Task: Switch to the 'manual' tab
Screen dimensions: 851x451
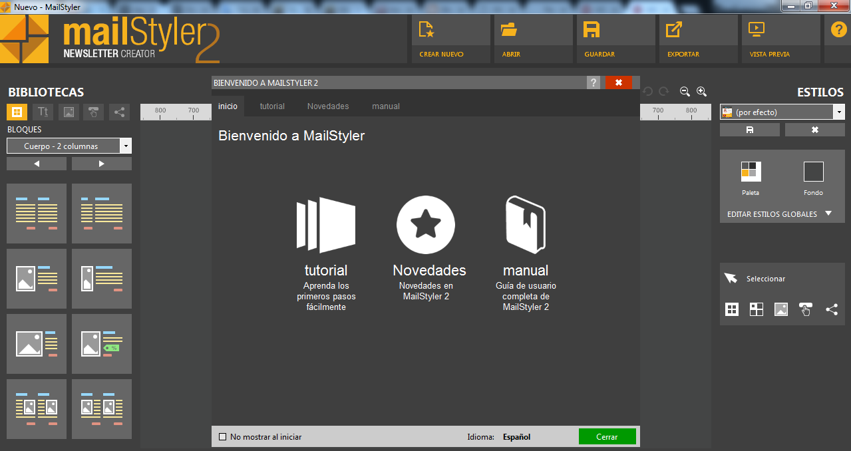Action: [386, 106]
